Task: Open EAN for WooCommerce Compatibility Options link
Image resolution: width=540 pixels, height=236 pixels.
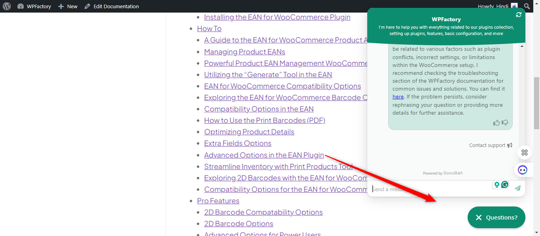Action: pyautogui.click(x=283, y=86)
